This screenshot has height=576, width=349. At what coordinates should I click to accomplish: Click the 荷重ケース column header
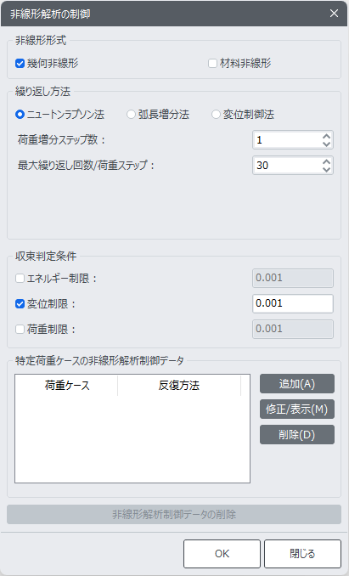click(x=67, y=386)
